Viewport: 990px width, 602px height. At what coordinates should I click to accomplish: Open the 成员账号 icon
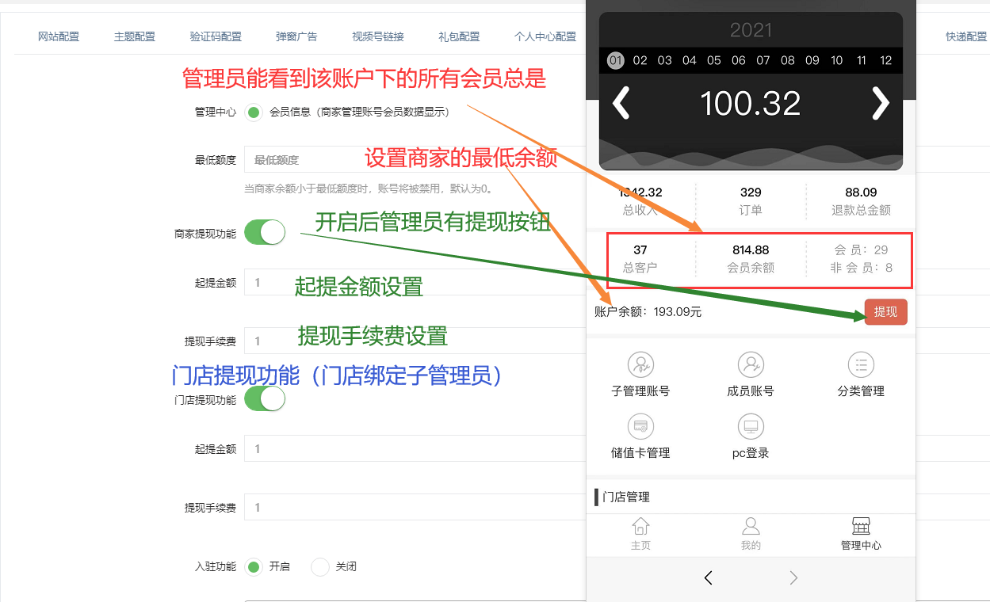click(x=751, y=365)
